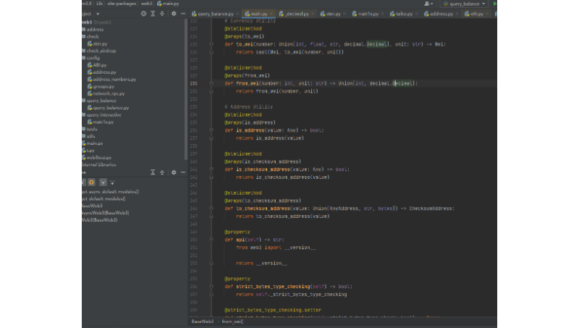
Task: Close the address.py tab
Action: 457,14
